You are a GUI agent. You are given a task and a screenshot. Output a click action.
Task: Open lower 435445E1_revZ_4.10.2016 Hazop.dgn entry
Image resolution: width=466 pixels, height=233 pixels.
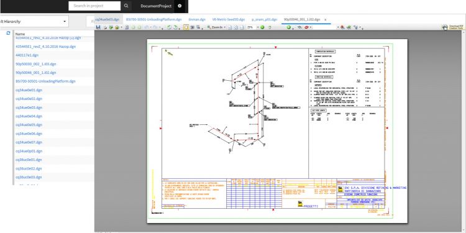tap(45, 47)
